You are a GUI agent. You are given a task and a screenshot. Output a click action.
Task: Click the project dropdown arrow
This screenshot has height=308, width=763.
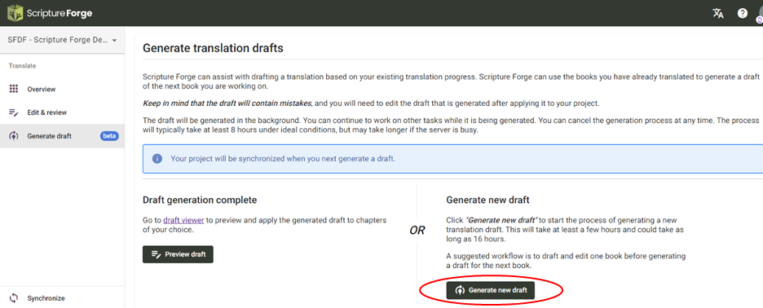(114, 41)
